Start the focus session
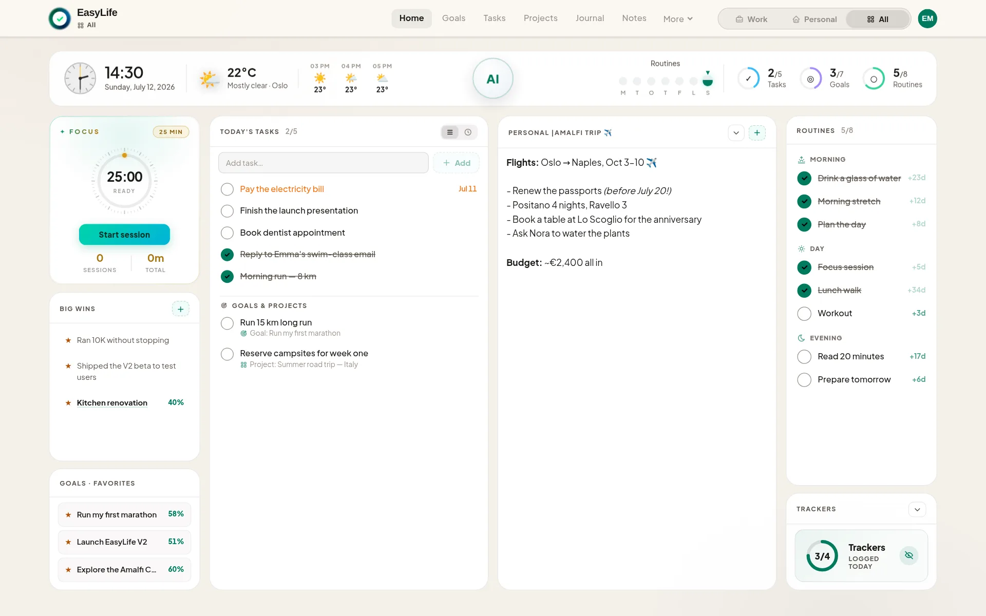The height and width of the screenshot is (616, 986). 124,235
